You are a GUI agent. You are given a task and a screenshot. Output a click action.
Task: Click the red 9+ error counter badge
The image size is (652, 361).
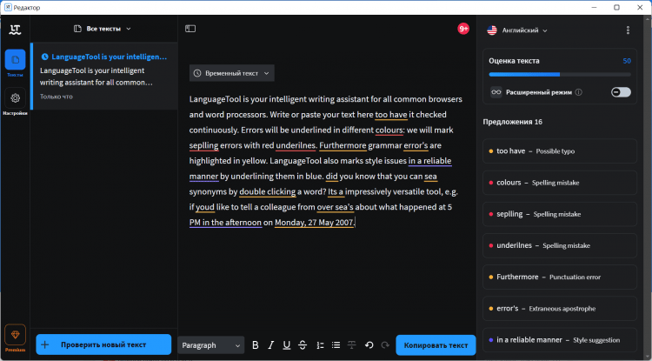point(463,29)
